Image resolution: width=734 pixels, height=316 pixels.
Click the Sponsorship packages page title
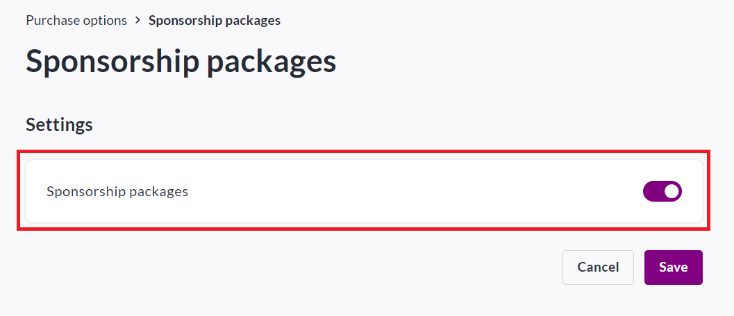(x=181, y=62)
